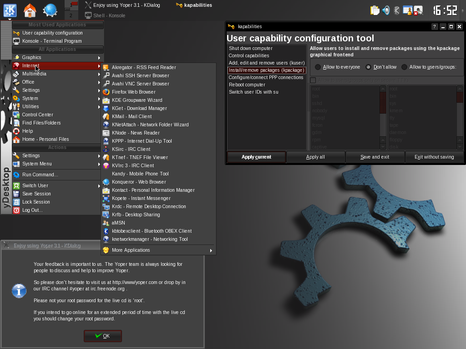The image size is (466, 349).
Task: Click the KVIrc 3 IRC Client icon
Action: tap(106, 165)
